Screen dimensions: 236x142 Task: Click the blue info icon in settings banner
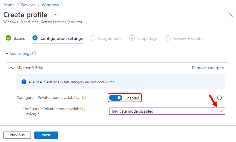pyautogui.click(x=24, y=82)
